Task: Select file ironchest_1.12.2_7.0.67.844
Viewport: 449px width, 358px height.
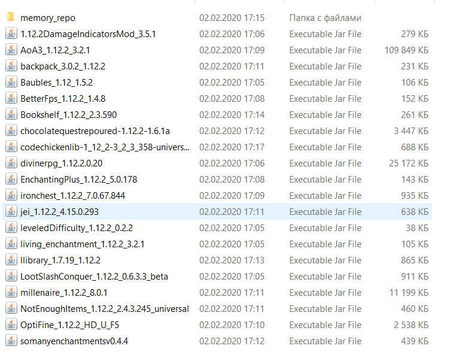Action: (72, 196)
